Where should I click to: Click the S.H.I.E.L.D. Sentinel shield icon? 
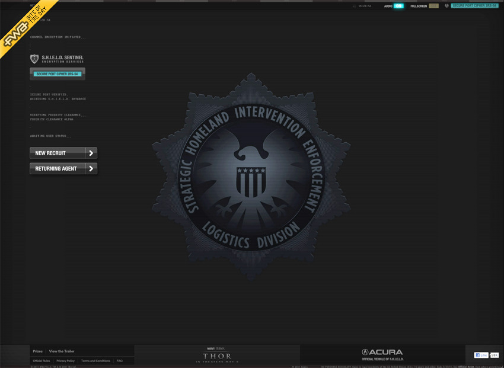34,59
